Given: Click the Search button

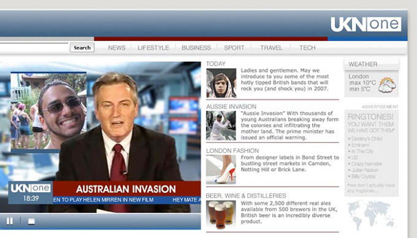Looking at the screenshot, I should [x=82, y=48].
